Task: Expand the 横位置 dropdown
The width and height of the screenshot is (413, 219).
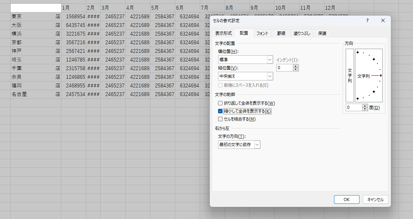Action: (x=270, y=60)
